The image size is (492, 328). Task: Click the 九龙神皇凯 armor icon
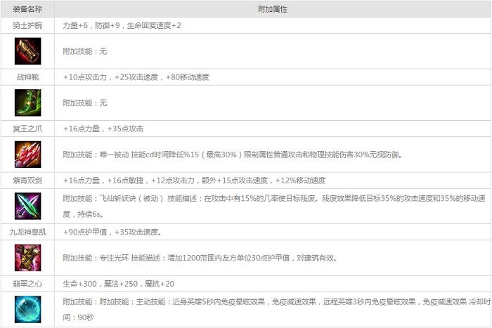coord(27,258)
